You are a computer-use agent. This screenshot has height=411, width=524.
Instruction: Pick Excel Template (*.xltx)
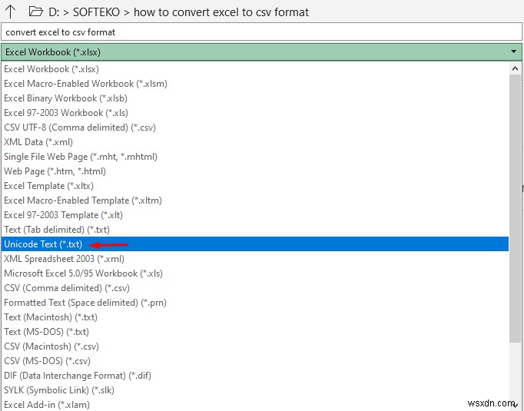(x=254, y=186)
